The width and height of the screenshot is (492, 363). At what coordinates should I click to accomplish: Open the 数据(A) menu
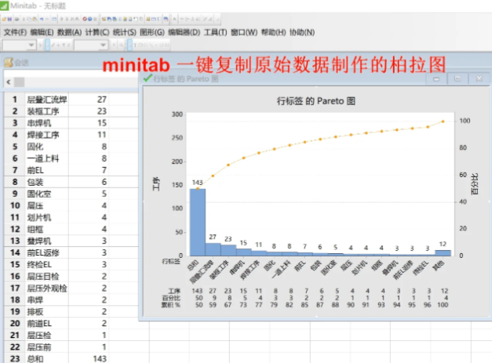pos(70,32)
